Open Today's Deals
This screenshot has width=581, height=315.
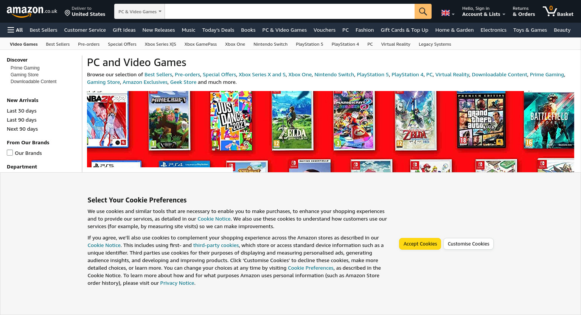pyautogui.click(x=218, y=30)
